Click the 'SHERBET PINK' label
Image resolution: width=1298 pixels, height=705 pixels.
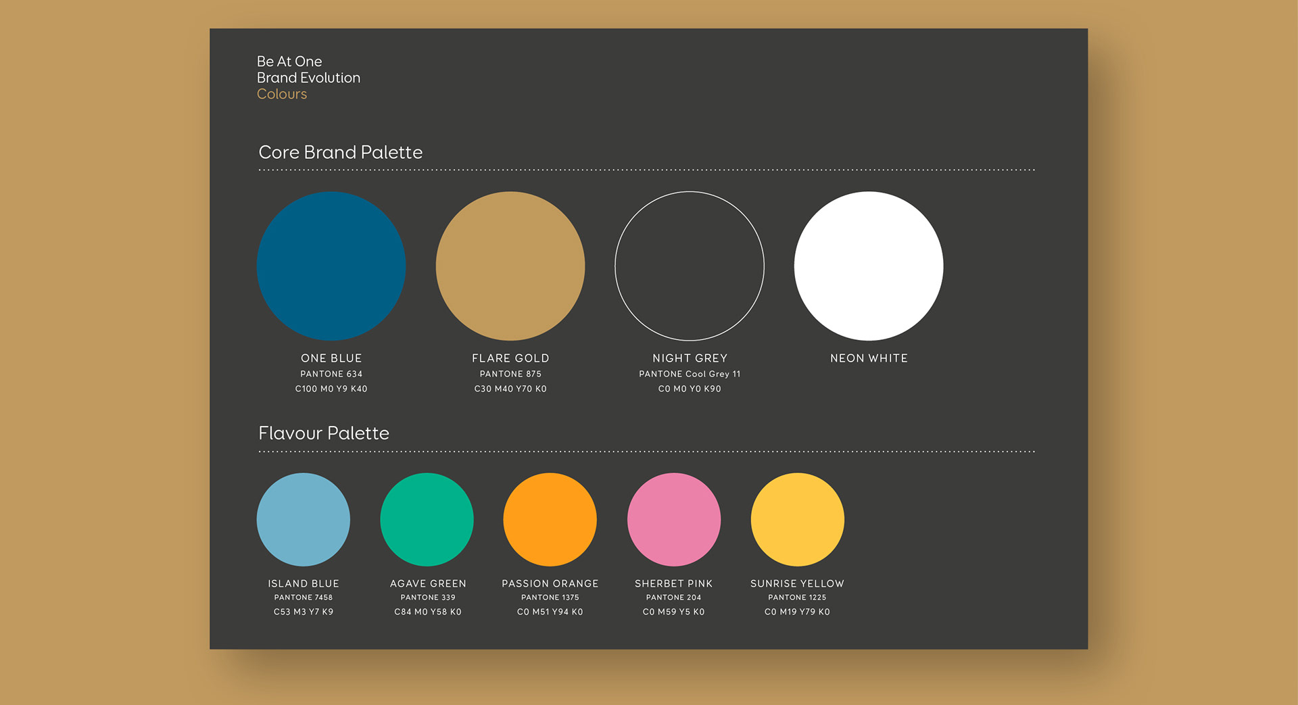pos(674,583)
